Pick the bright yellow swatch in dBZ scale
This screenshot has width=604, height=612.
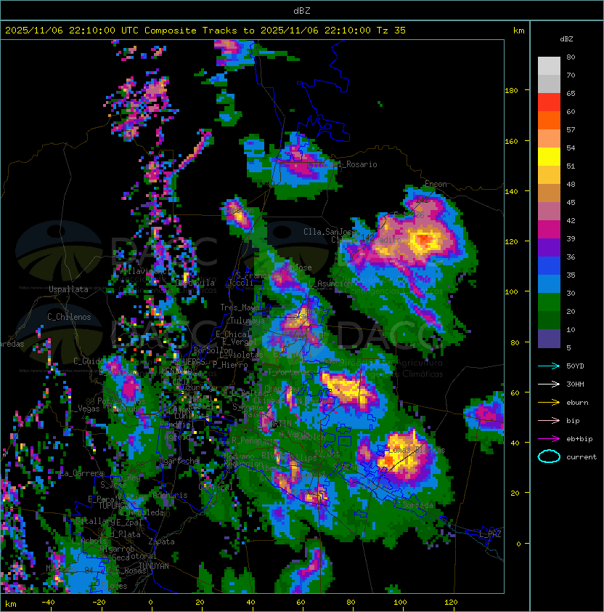click(549, 157)
